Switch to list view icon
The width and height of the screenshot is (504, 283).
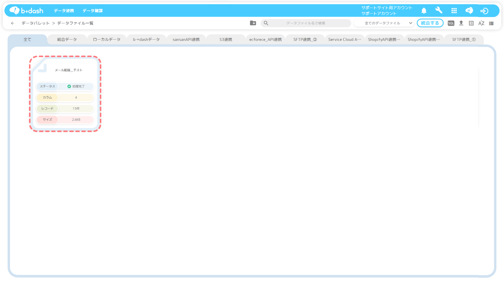click(491, 23)
